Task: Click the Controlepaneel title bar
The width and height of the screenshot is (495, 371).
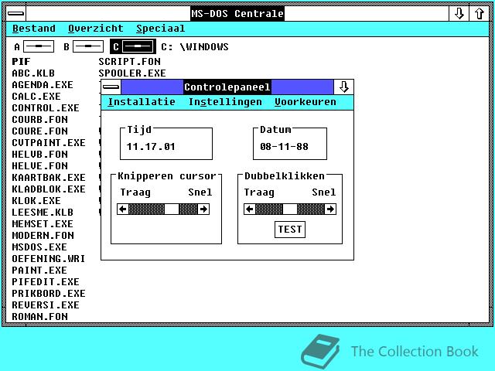Action: tap(227, 87)
